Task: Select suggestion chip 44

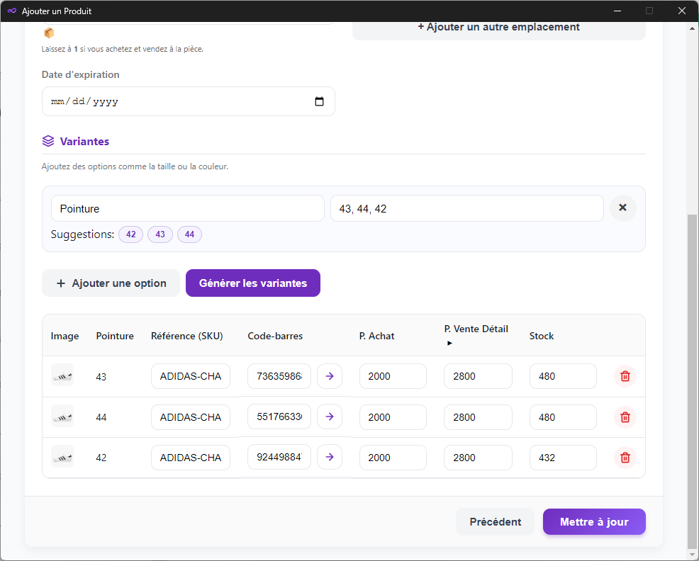Action: point(189,234)
